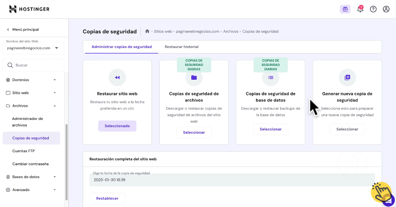Click the rewind icon on Restaurar sitio web
This screenshot has width=396, height=207.
coord(117,77)
